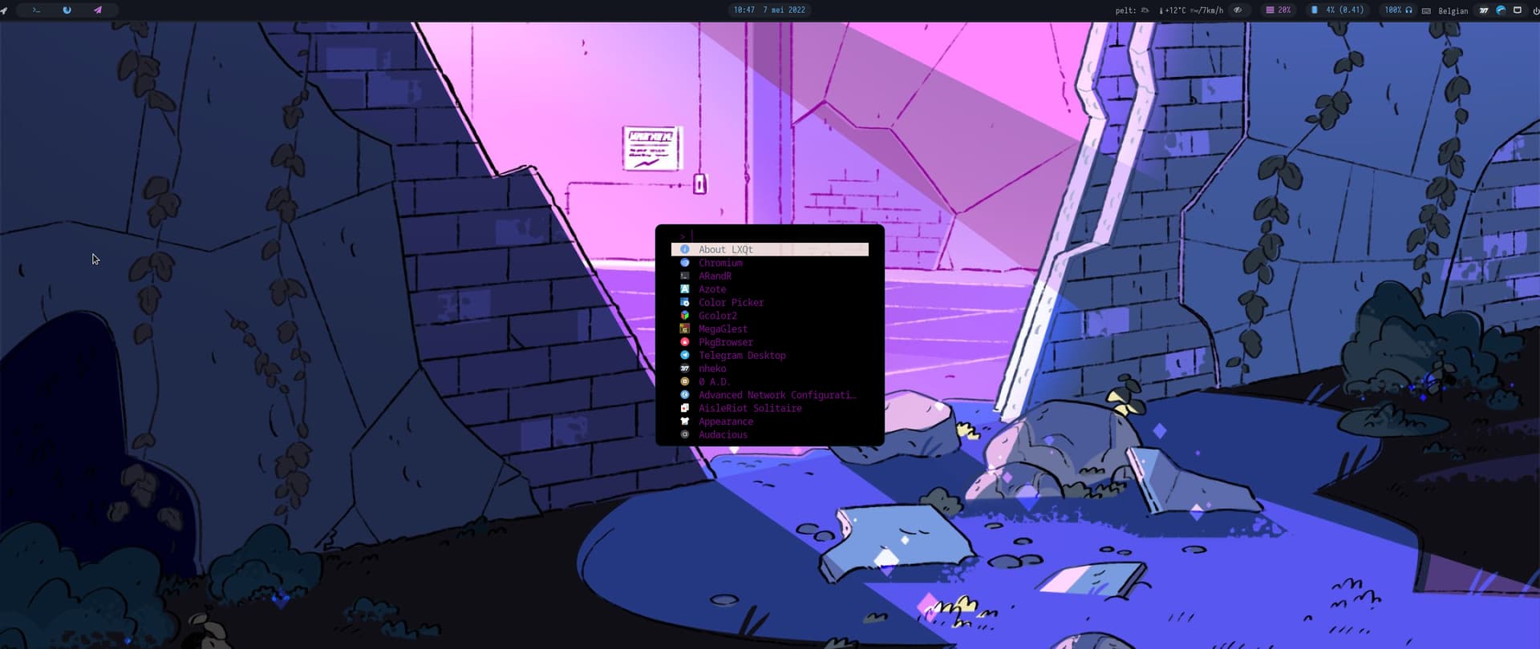Open Advanced Network Configuration entry

[x=770, y=395]
